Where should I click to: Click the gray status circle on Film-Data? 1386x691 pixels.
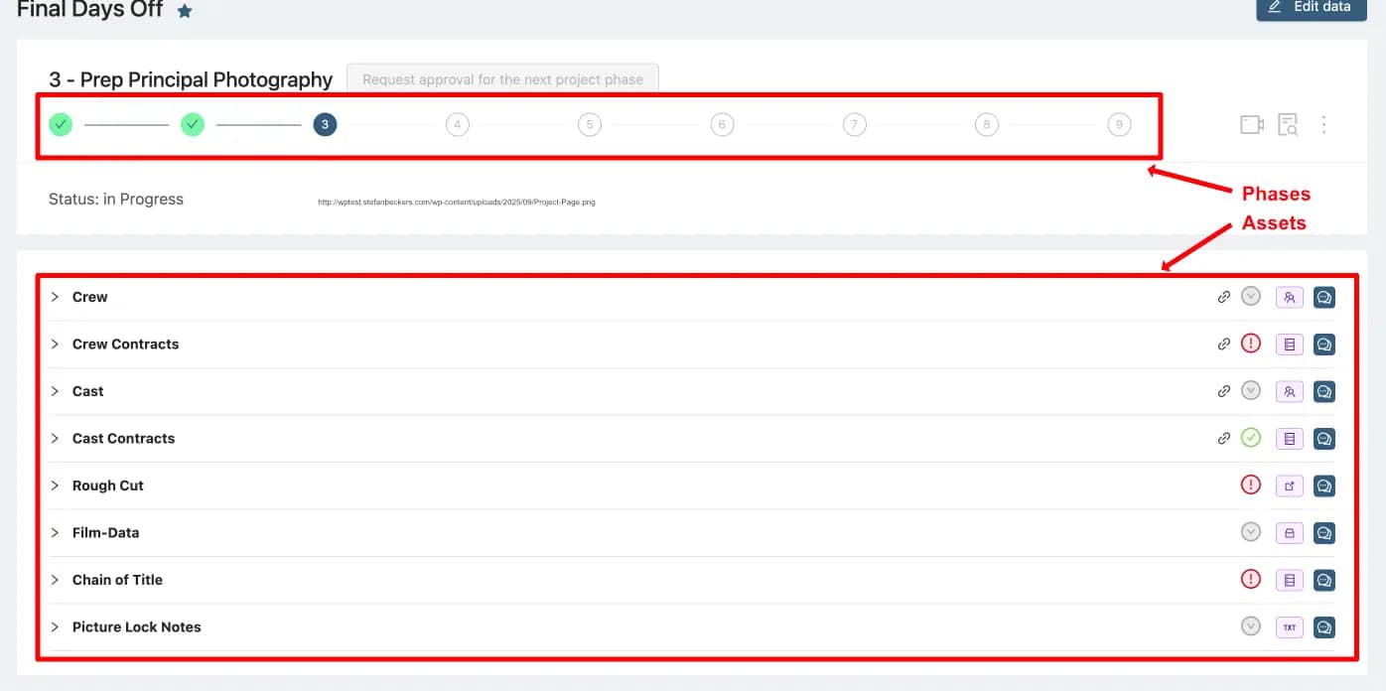click(x=1251, y=532)
